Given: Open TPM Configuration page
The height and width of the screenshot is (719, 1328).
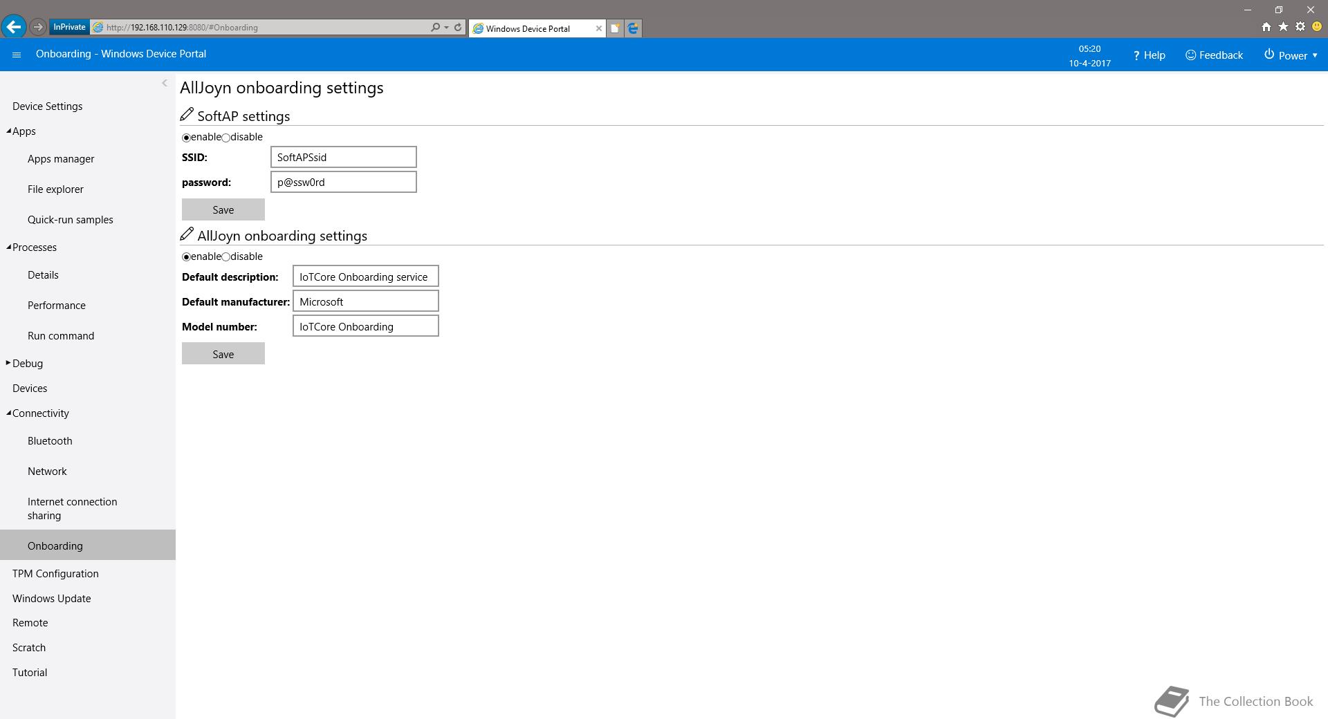Looking at the screenshot, I should coord(55,573).
